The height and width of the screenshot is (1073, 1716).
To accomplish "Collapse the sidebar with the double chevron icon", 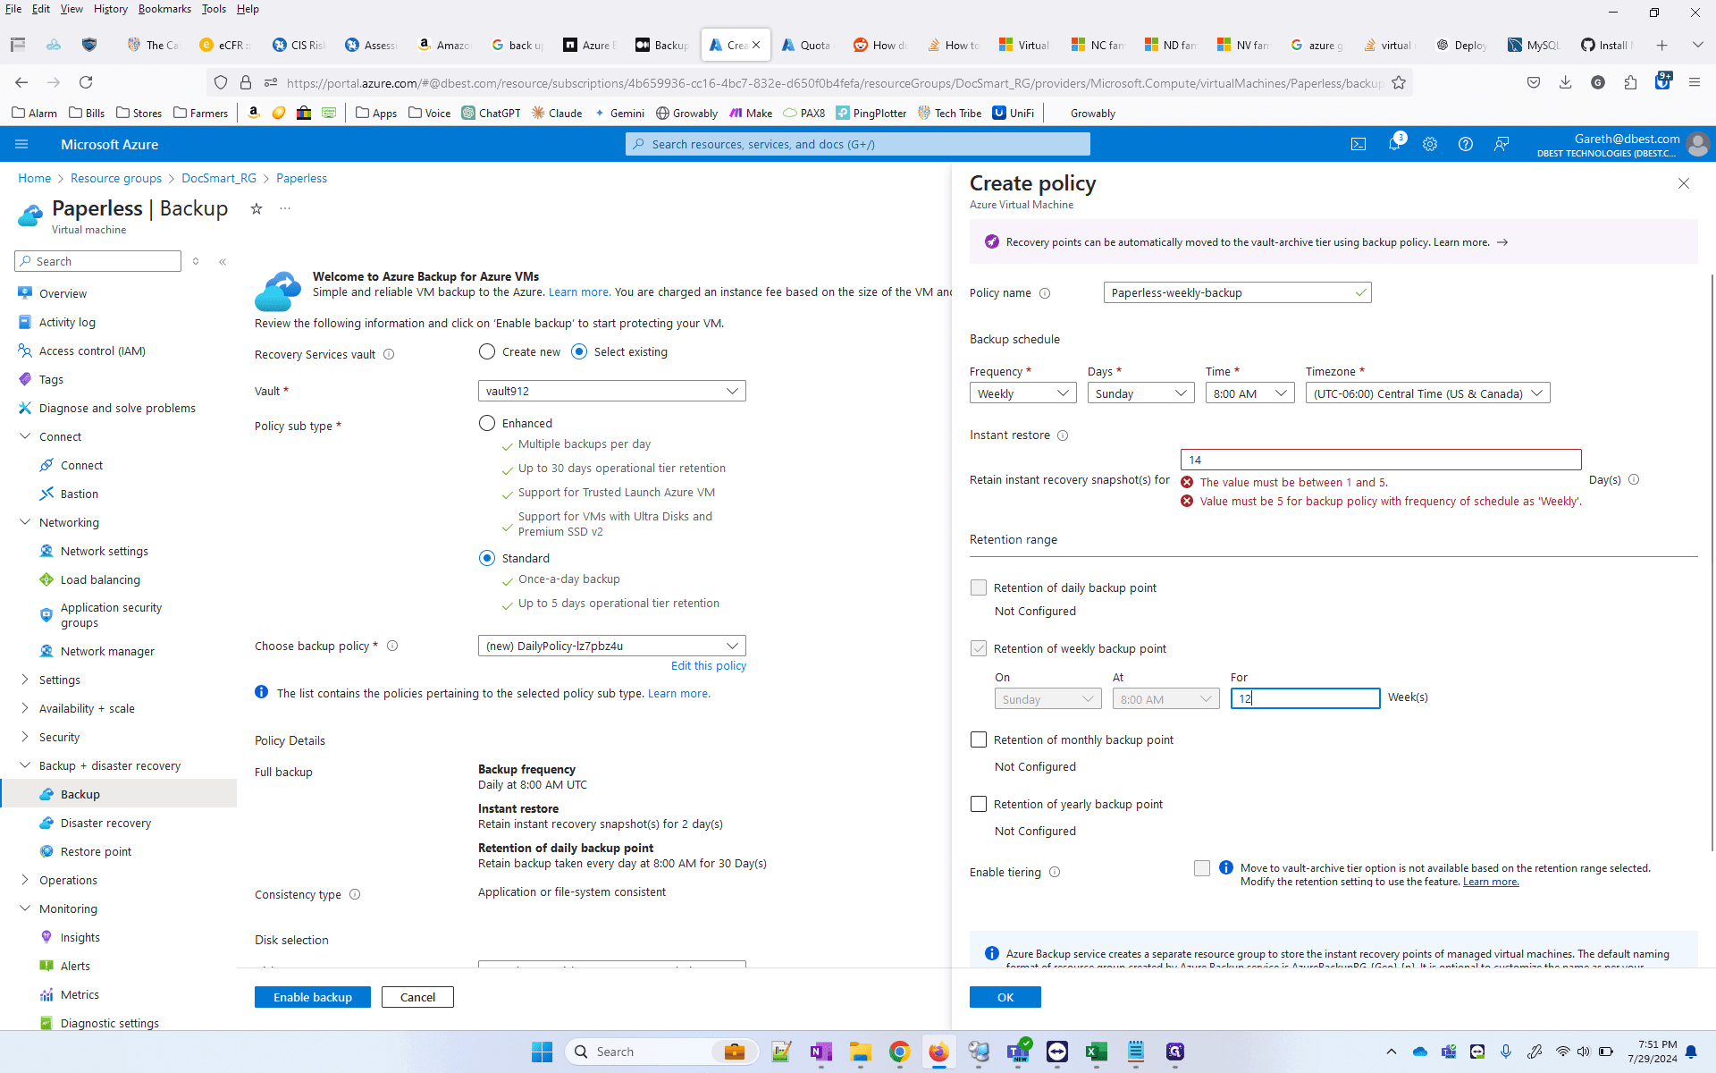I will [223, 262].
